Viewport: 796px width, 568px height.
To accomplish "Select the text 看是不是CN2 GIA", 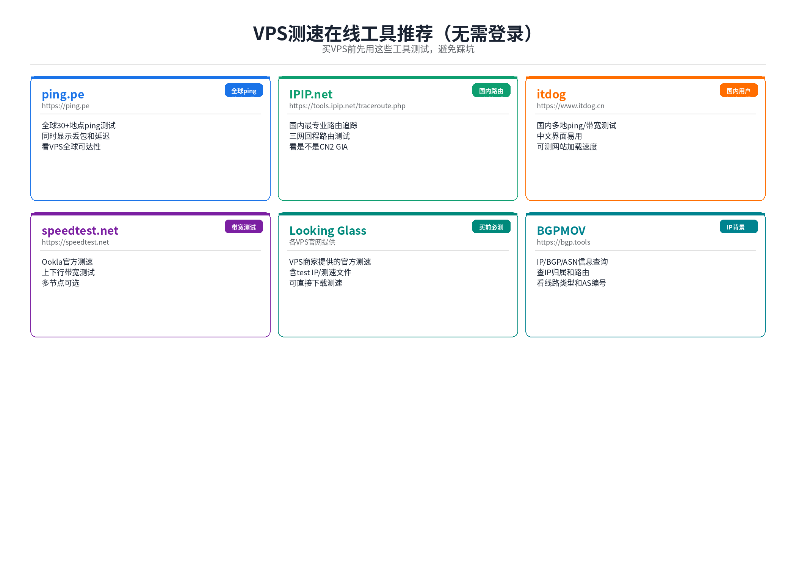I will click(318, 147).
